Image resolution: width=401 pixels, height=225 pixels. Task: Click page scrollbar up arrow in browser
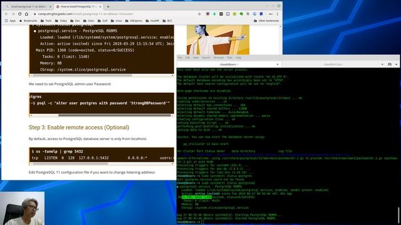pyautogui.click(x=280, y=27)
